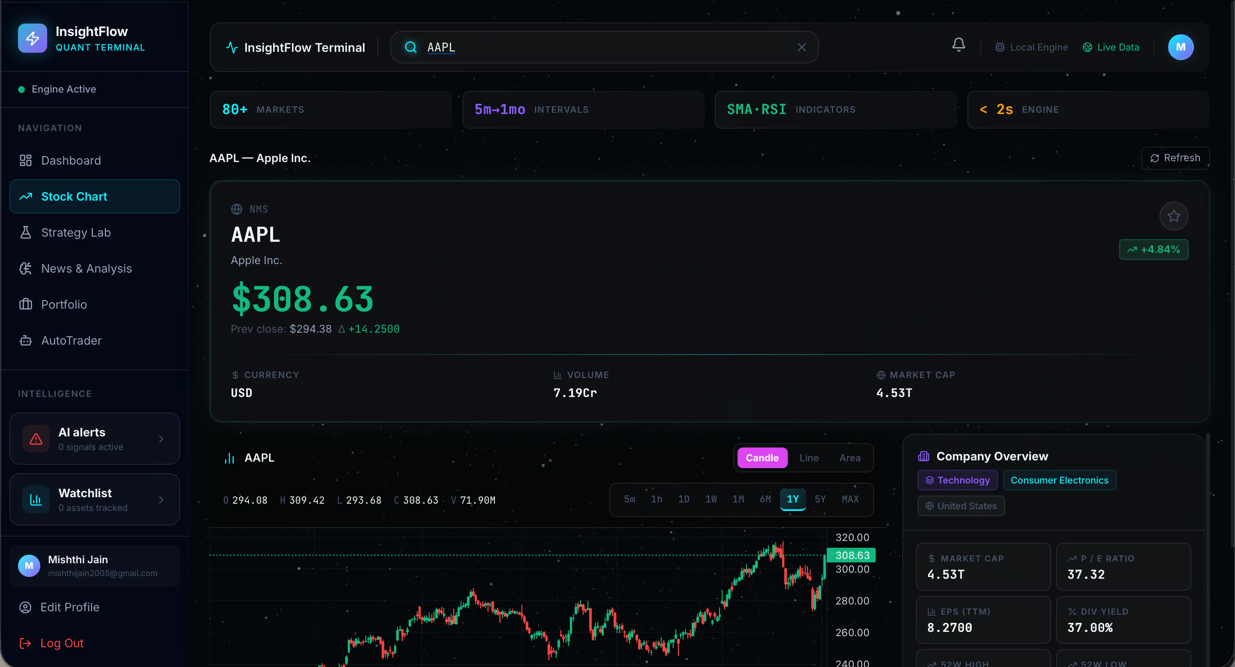This screenshot has width=1235, height=667.
Task: Open the user avatar M in top bar
Action: point(1181,48)
